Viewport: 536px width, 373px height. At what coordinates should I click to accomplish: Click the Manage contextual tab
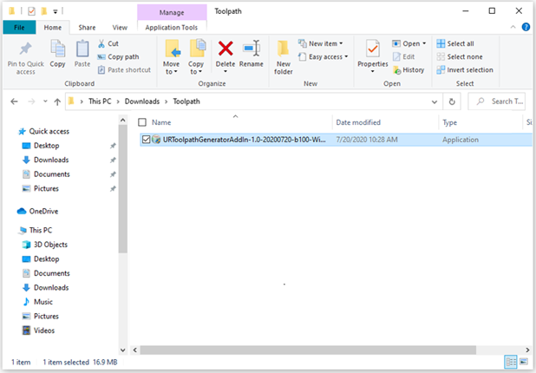click(172, 12)
